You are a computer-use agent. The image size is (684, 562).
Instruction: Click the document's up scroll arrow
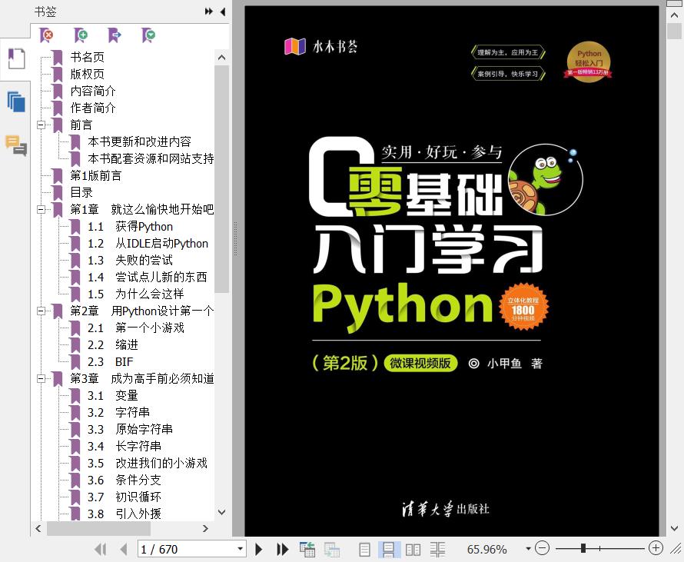tap(674, 15)
